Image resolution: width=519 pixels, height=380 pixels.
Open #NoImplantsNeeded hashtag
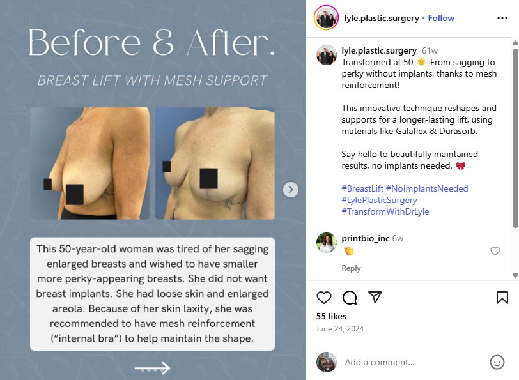pyautogui.click(x=427, y=188)
